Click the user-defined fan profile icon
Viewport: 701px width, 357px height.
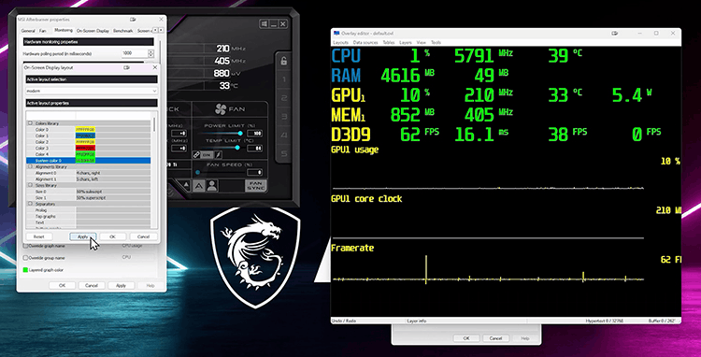(x=211, y=186)
